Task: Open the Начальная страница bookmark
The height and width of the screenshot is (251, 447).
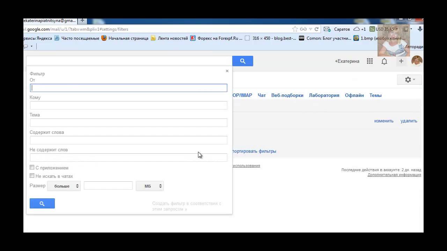Action: (125, 38)
